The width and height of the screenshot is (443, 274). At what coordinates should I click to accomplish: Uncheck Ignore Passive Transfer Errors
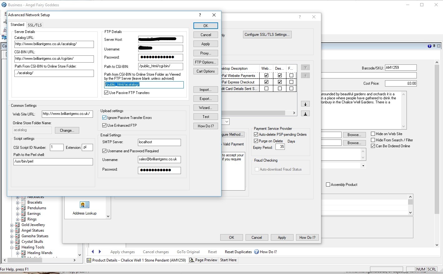(x=105, y=118)
